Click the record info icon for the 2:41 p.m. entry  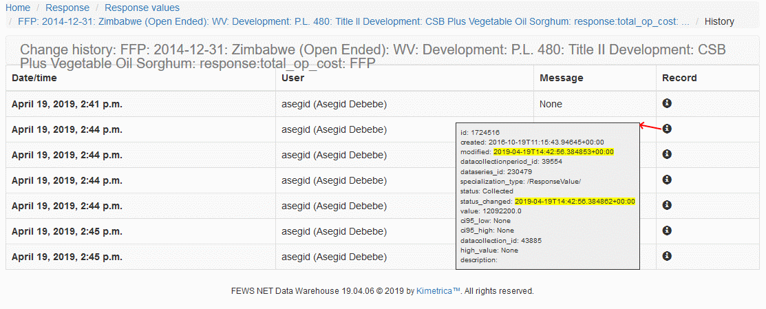[666, 103]
